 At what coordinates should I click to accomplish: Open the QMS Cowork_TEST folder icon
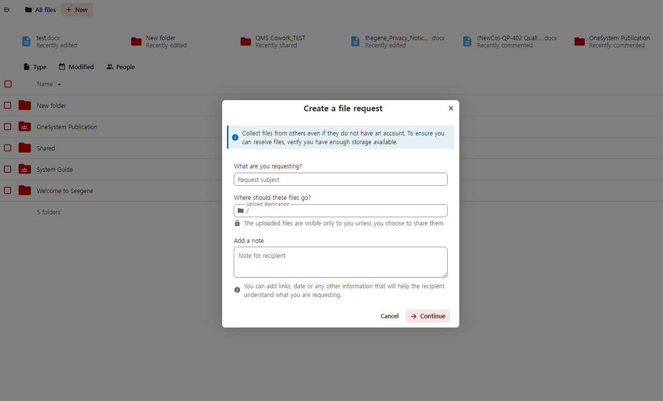246,42
